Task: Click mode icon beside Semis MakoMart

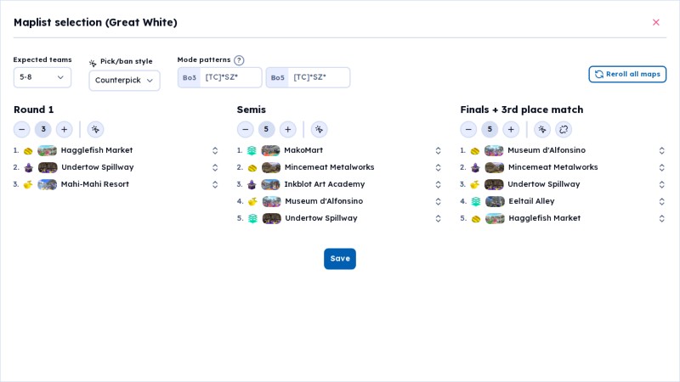Action: [x=252, y=151]
